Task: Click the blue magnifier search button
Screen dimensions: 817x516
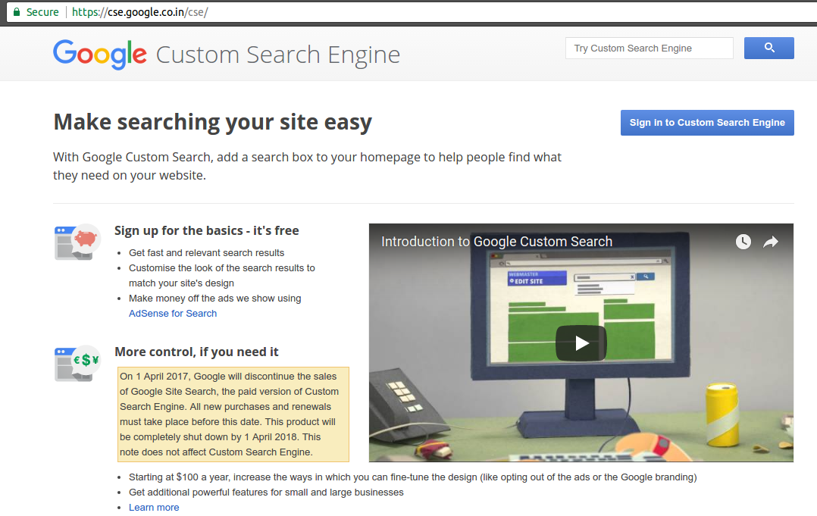Action: pos(768,47)
